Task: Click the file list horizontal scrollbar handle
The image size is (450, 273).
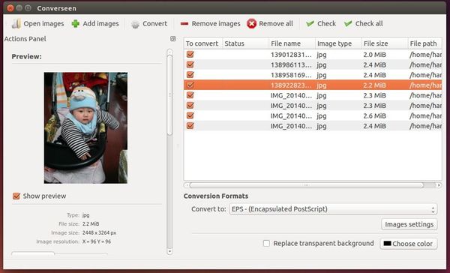Action: (x=307, y=185)
